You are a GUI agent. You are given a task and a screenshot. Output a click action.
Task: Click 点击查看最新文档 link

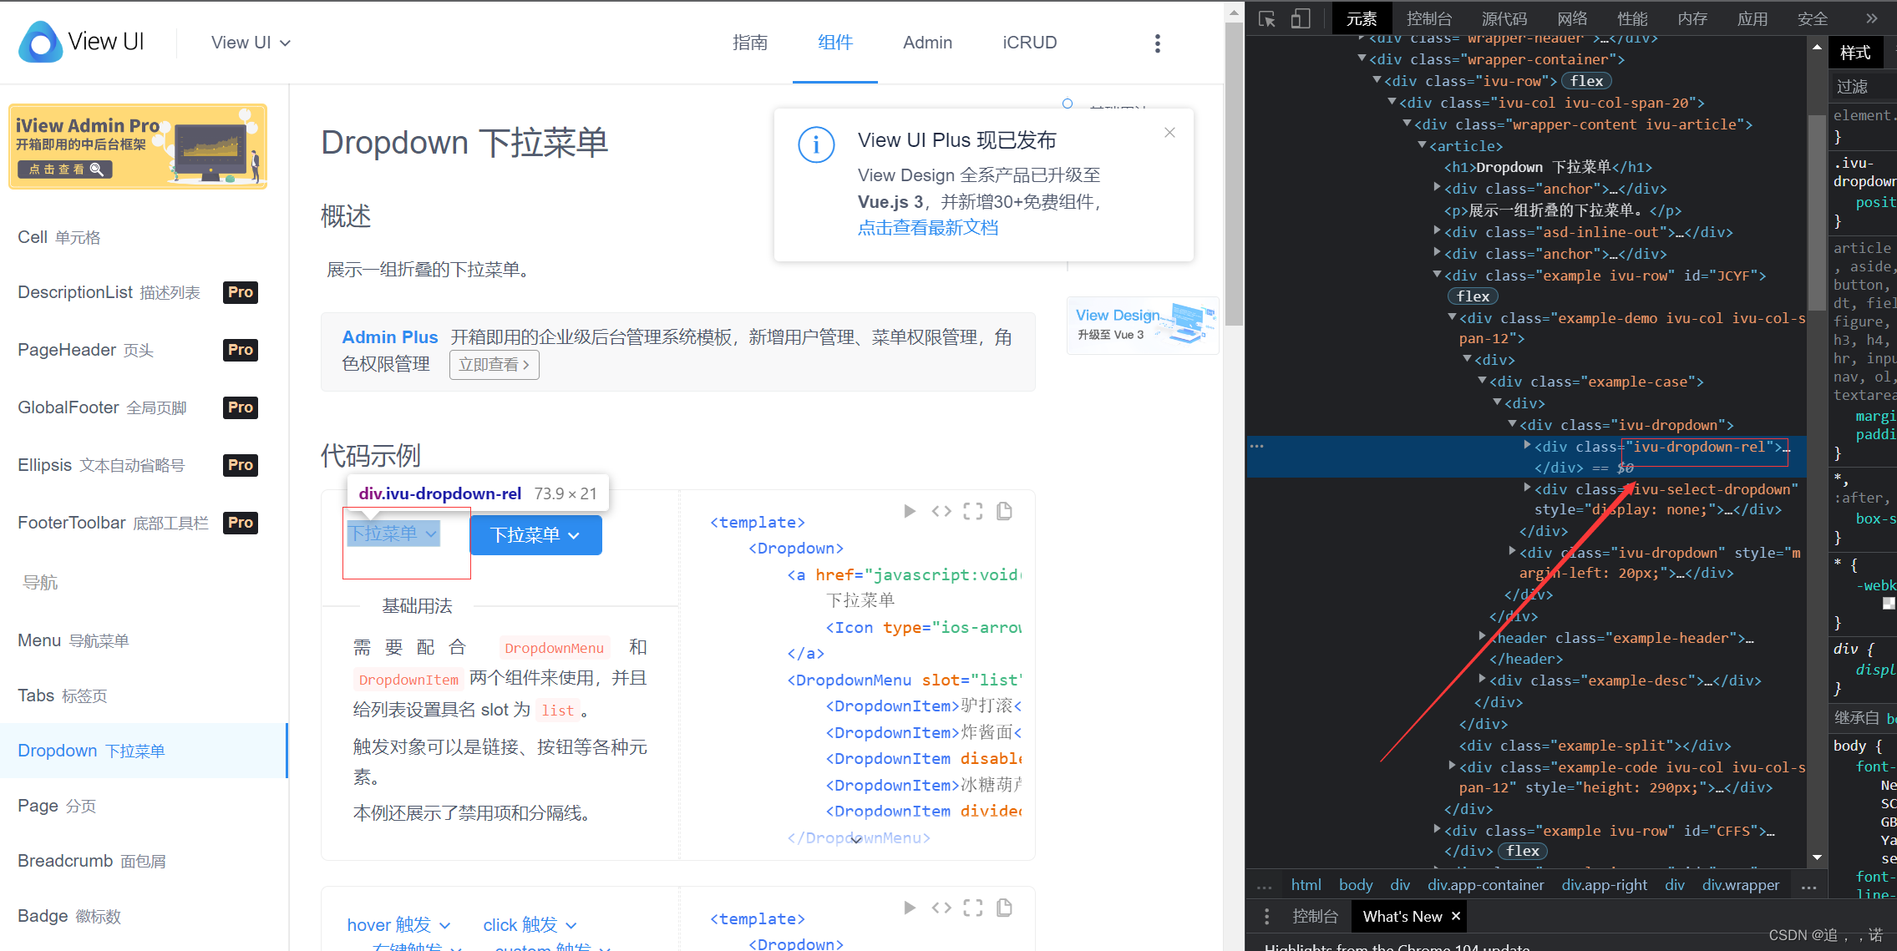point(928,227)
